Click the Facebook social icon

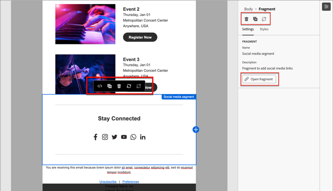pos(95,137)
